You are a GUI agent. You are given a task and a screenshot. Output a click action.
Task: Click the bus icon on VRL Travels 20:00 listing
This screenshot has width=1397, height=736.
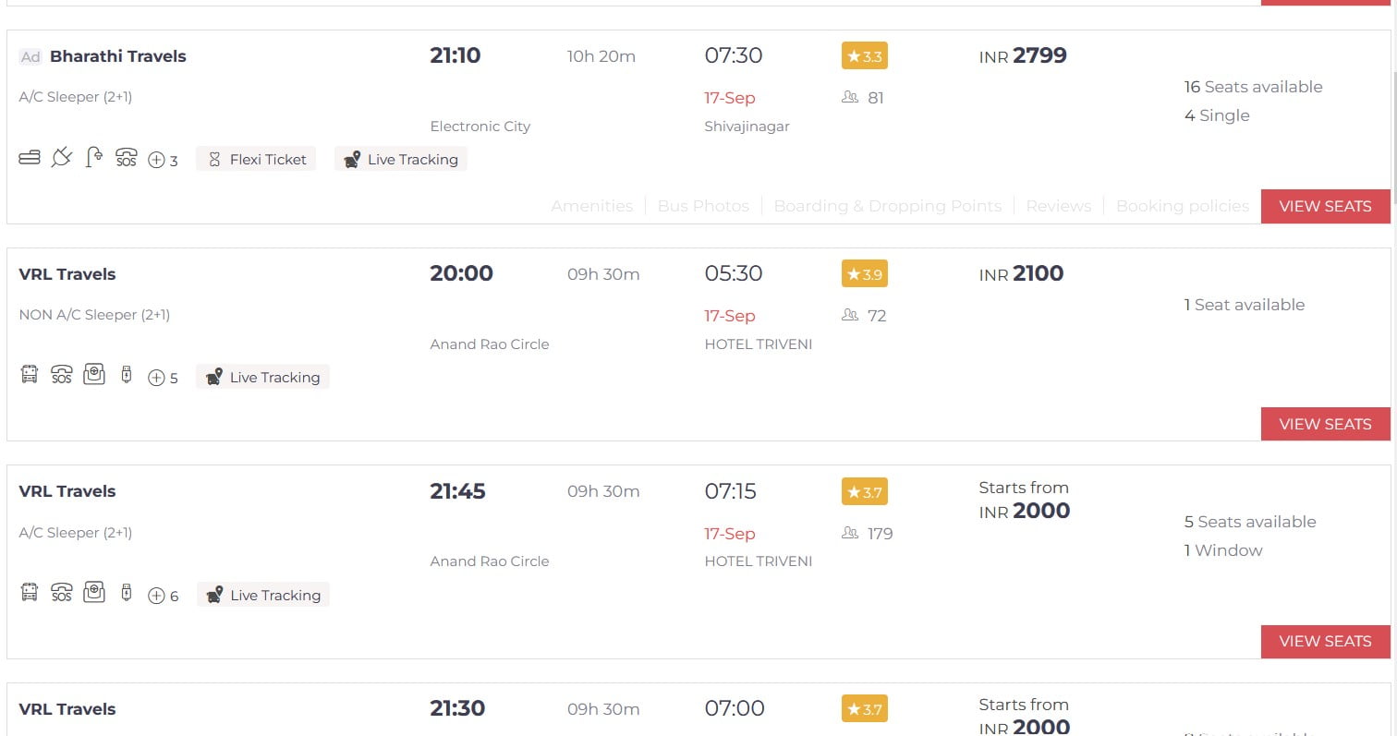30,375
